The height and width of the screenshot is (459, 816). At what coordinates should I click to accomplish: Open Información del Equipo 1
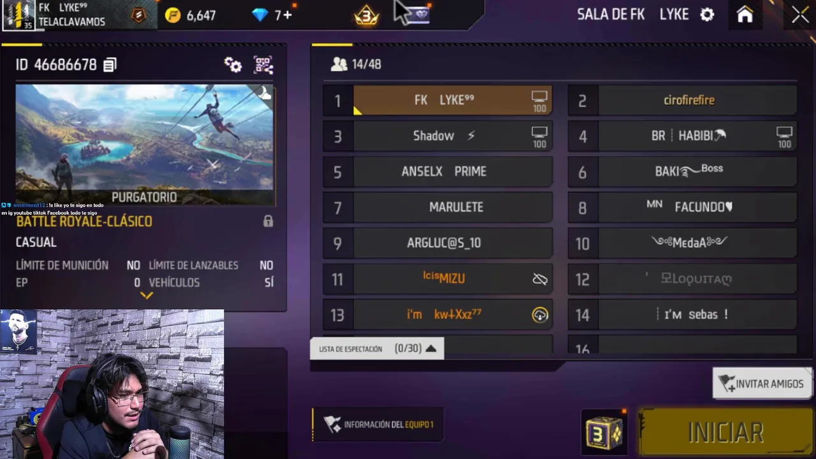tap(379, 425)
